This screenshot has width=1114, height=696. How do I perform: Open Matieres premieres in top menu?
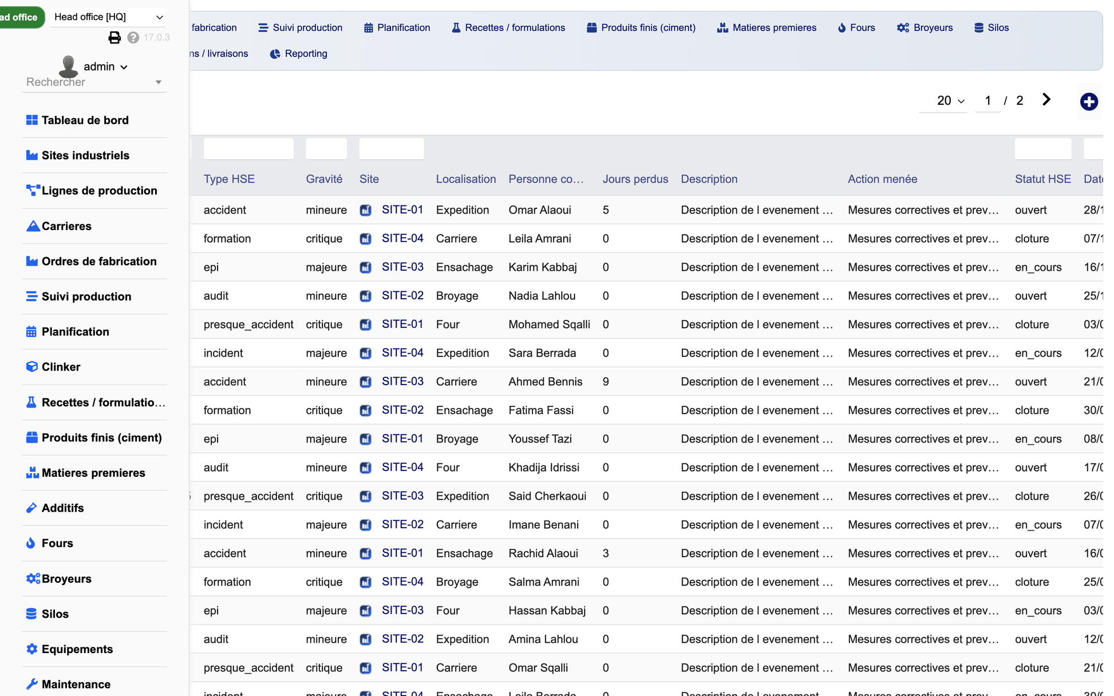767,27
